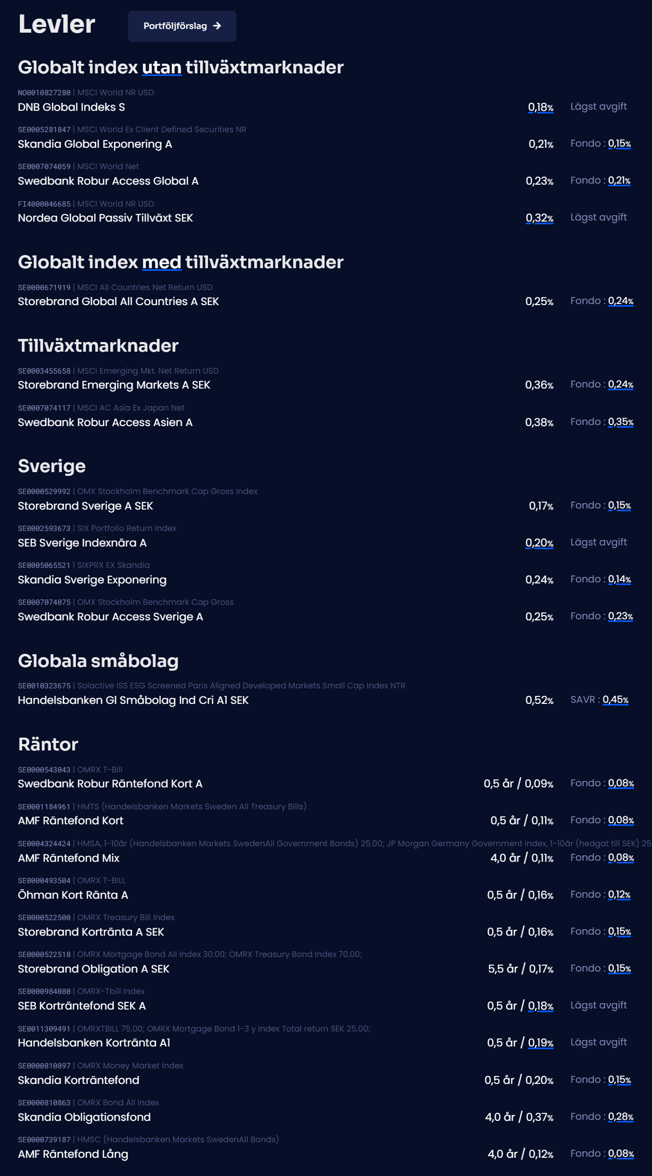The width and height of the screenshot is (652, 1176).
Task: Click Fondo 0,15% link for Storebrand Sverige A SEK
Action: tap(619, 505)
